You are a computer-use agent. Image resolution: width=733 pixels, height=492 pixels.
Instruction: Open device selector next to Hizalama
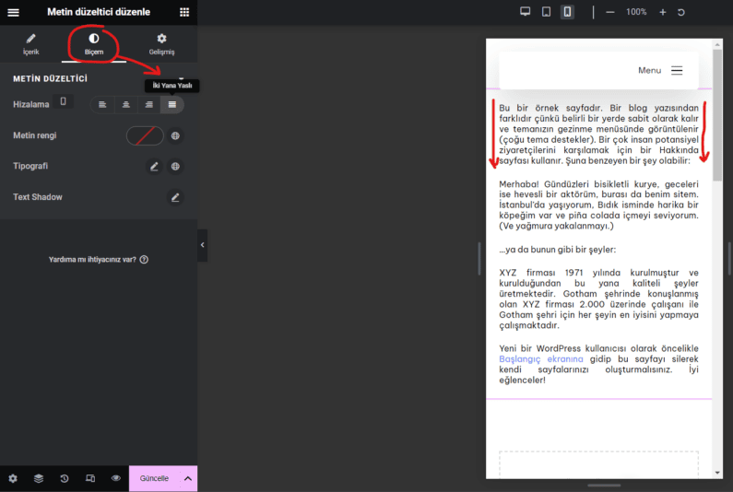click(x=63, y=101)
